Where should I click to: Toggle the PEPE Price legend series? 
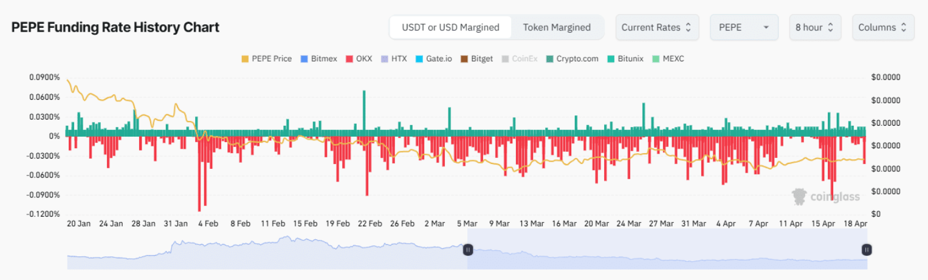click(266, 59)
